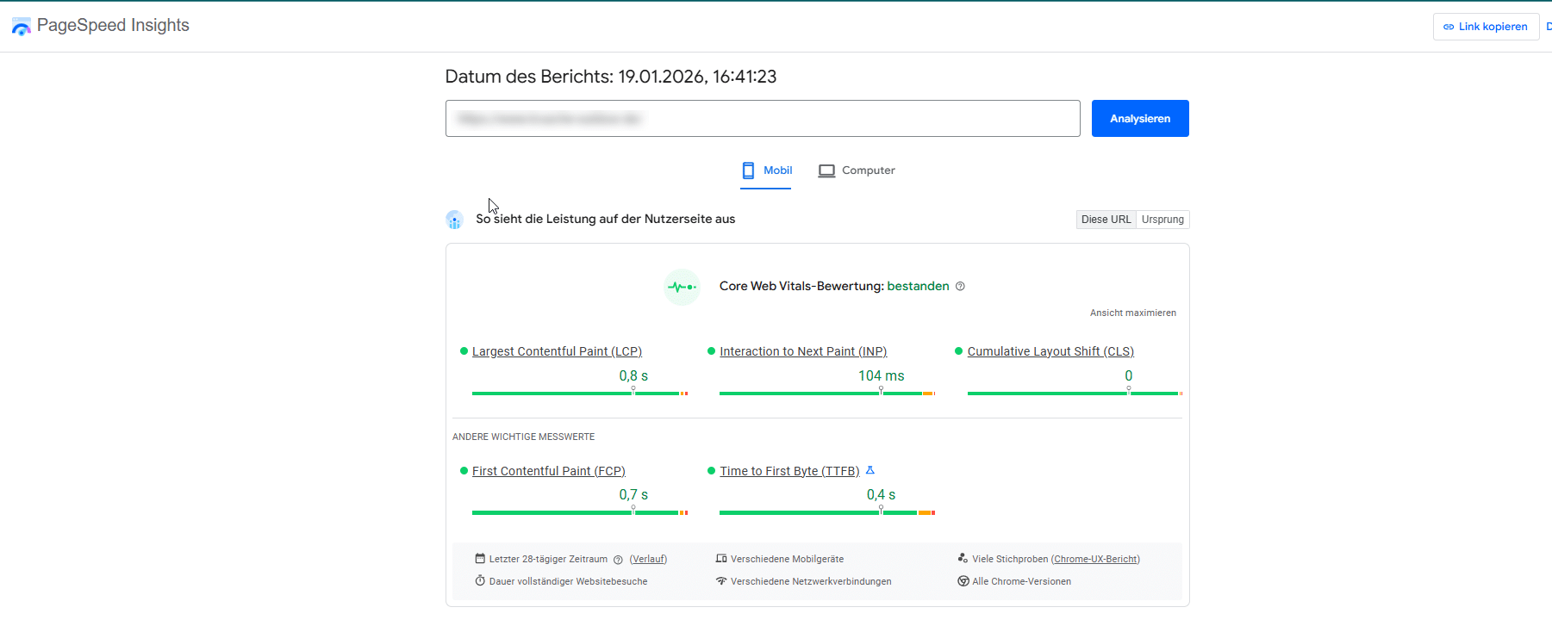Click the 'ANDERE WICHTIGE MESSWERTE' label
The image size is (1552, 626).
524,437
